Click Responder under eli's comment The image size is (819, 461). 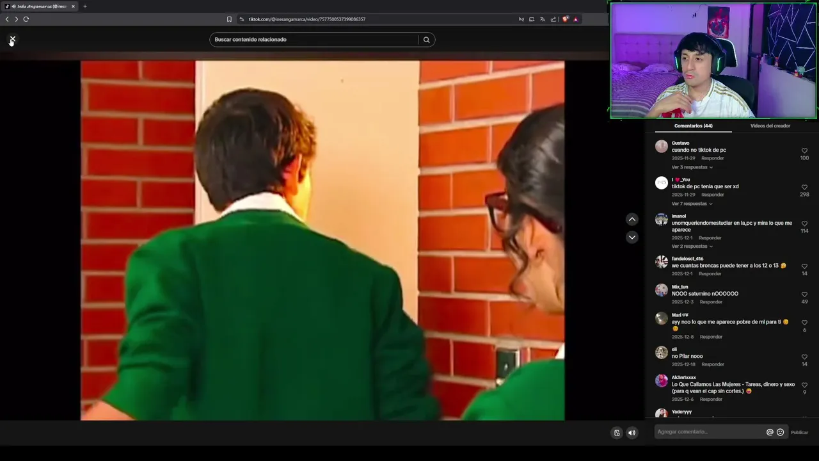(x=712, y=364)
